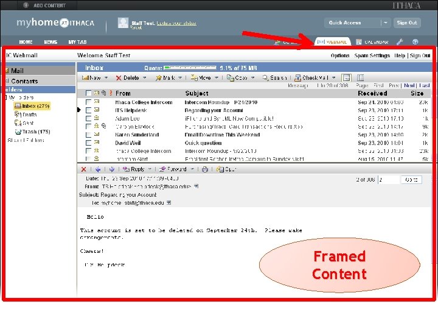Open the Check Mail dropdown arrow
Image resolution: width=438 pixels, height=329 pixels.
(x=334, y=78)
